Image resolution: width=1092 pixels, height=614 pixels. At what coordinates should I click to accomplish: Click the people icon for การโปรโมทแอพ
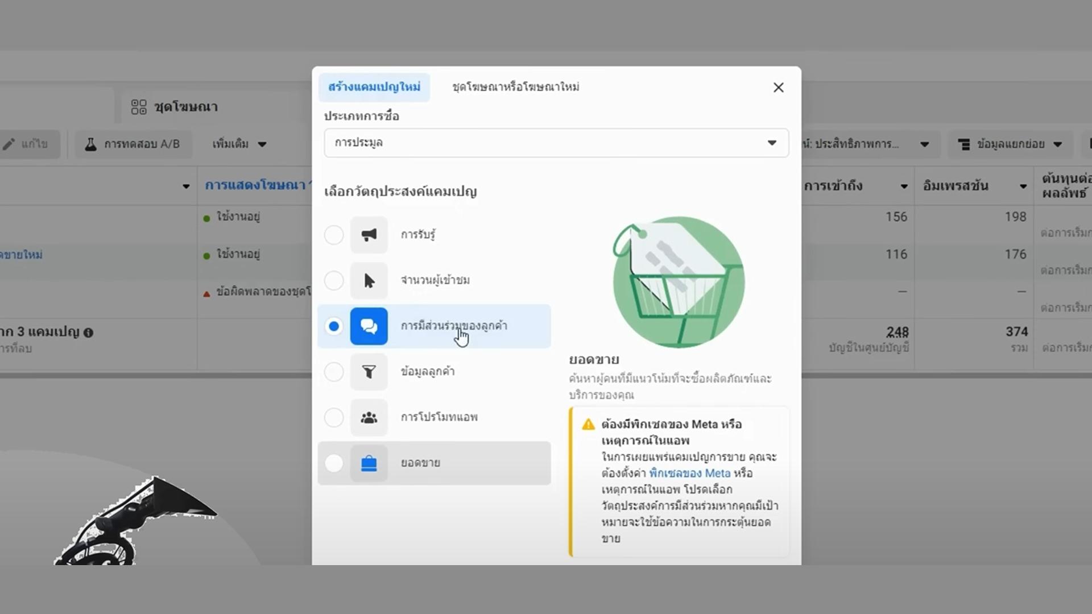369,417
